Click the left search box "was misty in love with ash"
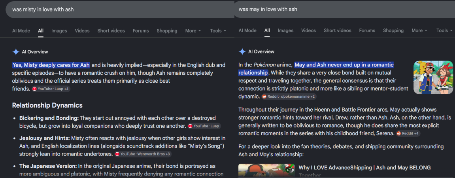 tap(120, 9)
